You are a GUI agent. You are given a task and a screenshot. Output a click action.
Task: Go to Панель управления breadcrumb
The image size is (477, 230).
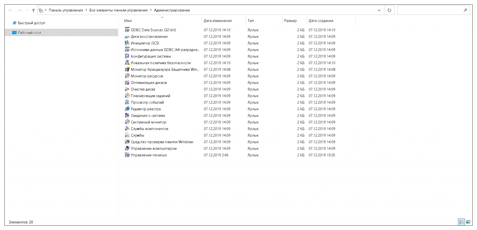(66, 10)
